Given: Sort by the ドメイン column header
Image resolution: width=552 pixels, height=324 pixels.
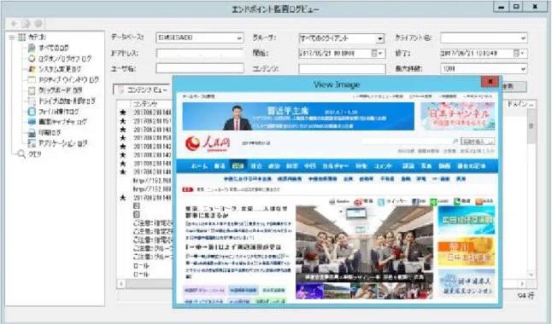Looking at the screenshot, I should (x=516, y=104).
